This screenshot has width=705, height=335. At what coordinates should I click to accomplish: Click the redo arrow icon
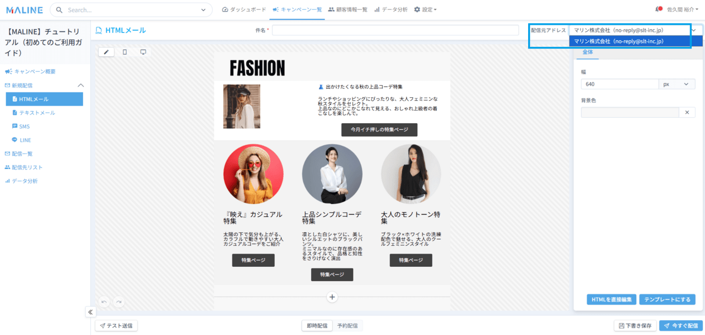[118, 301]
